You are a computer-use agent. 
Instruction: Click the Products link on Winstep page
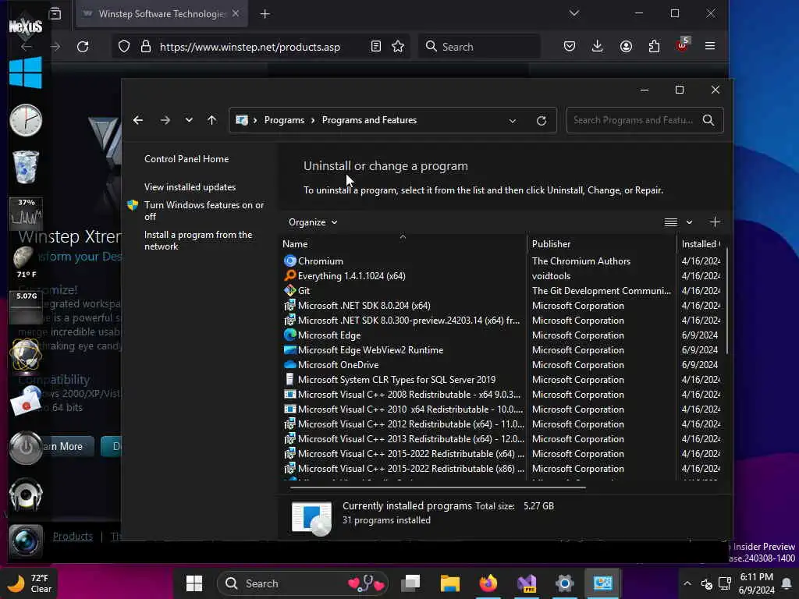(x=73, y=536)
